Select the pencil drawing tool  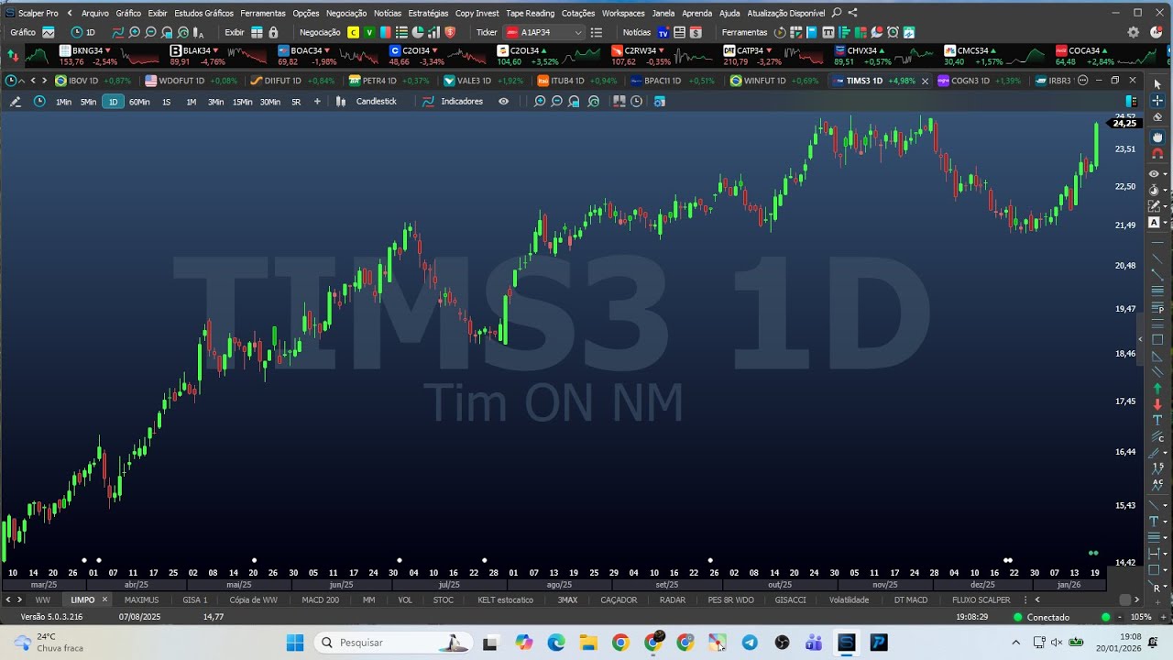click(16, 102)
